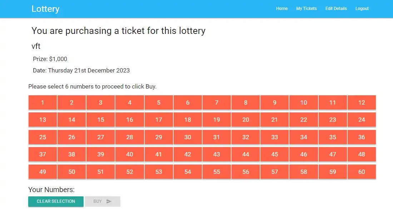393x211 pixels.
Task: Select the last number, 60
Action: [362, 172]
